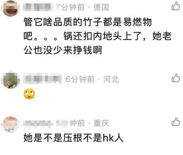This screenshot has width=183, height=155.
Task: View the pink avatar of the 重庆 commenter
Action: (x=10, y=124)
